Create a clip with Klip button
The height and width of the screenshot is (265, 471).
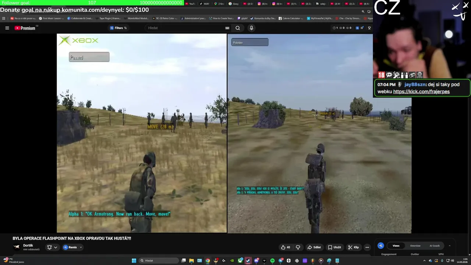pyautogui.click(x=353, y=247)
